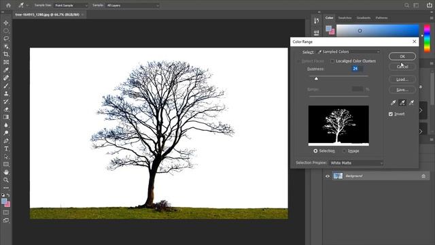Select the History Brush tool
The height and width of the screenshot is (245, 435).
[x=6, y=101]
